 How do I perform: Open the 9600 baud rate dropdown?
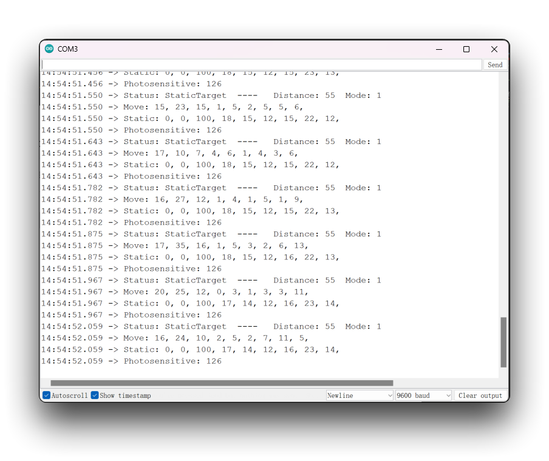[423, 395]
